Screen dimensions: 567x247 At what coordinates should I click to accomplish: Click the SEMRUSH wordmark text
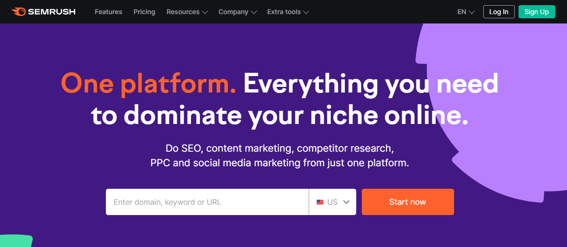pyautogui.click(x=52, y=12)
